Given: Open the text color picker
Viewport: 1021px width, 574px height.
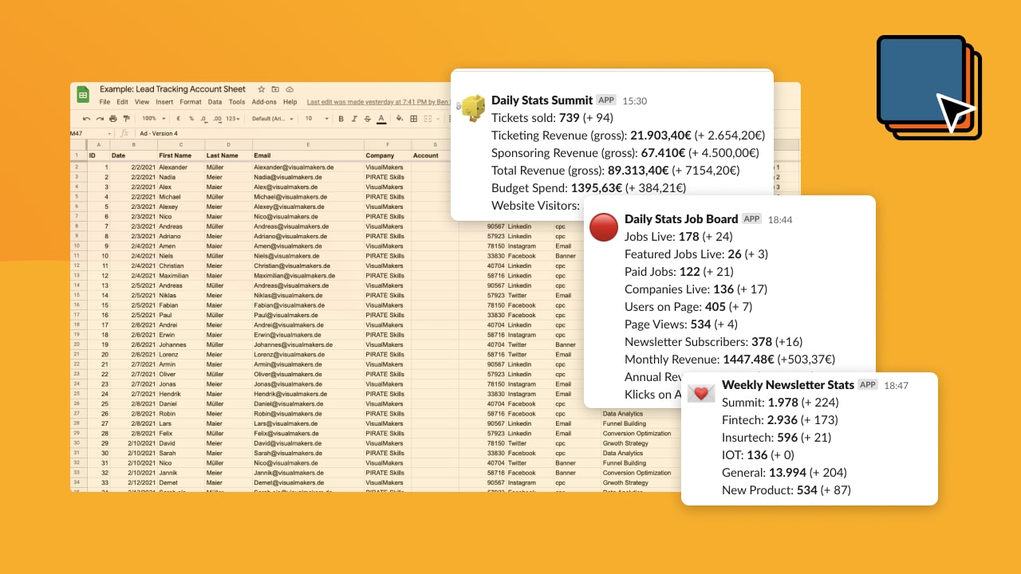Looking at the screenshot, I should coord(380,119).
